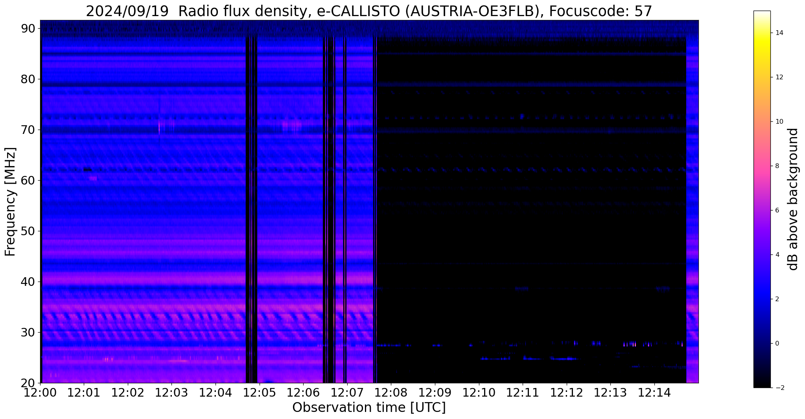Screen dimensions: 805x419
Task: Click the 12:10 time tick label
Action: 479,392
